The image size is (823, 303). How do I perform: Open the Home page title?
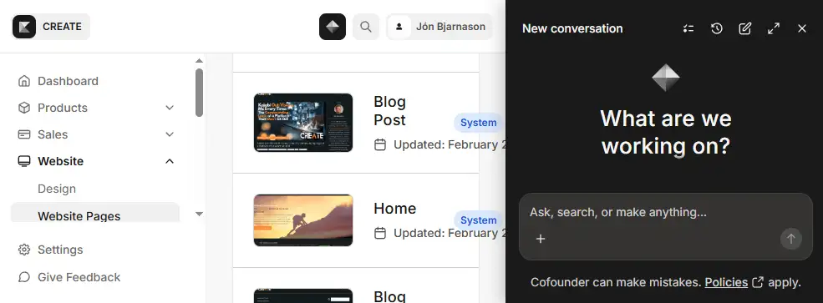394,209
